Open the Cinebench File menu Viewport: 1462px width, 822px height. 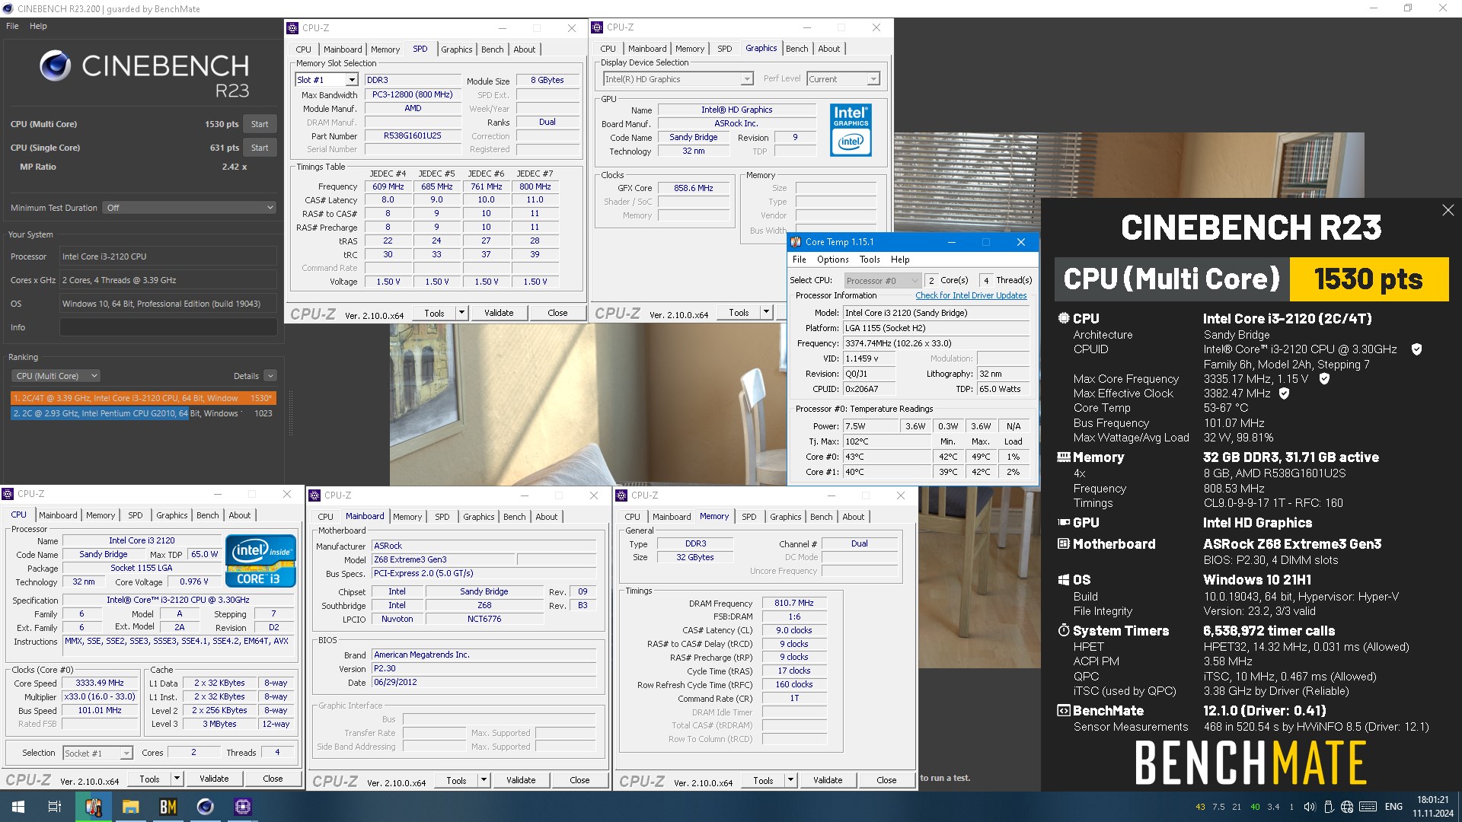coord(12,26)
